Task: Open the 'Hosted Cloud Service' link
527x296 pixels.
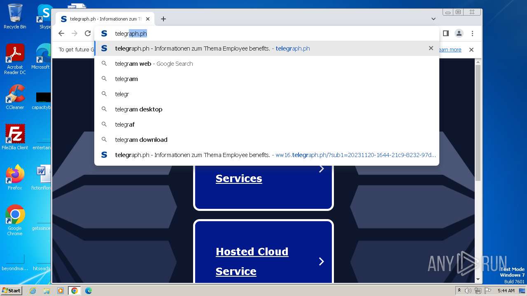Action: 252,261
